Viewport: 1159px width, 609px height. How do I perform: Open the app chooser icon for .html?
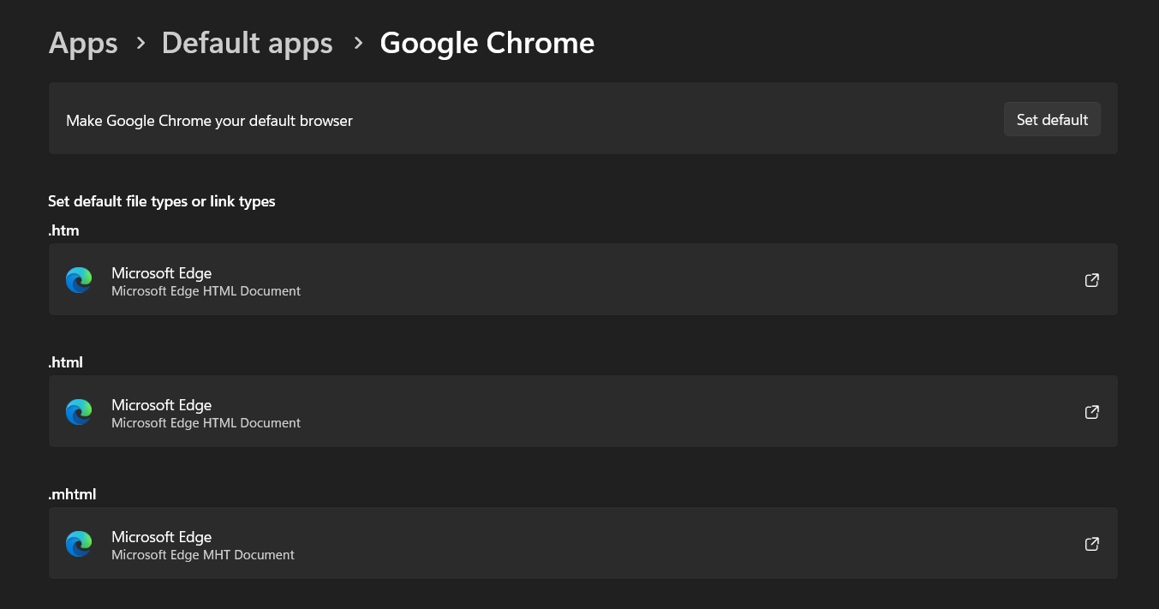1091,412
